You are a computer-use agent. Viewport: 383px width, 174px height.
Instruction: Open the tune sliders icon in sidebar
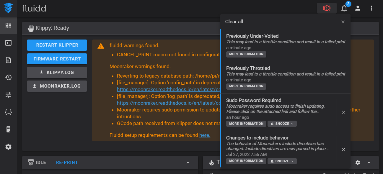click(x=9, y=95)
